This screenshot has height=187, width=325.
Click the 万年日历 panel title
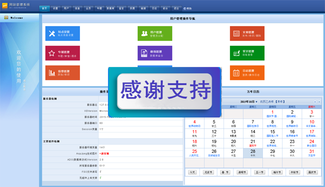(253, 91)
